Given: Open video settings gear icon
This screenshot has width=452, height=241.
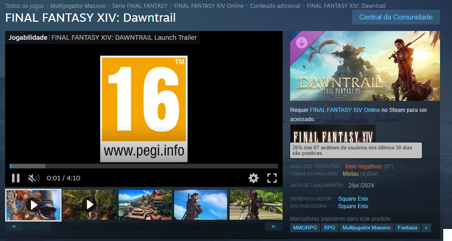Looking at the screenshot, I should (x=254, y=178).
